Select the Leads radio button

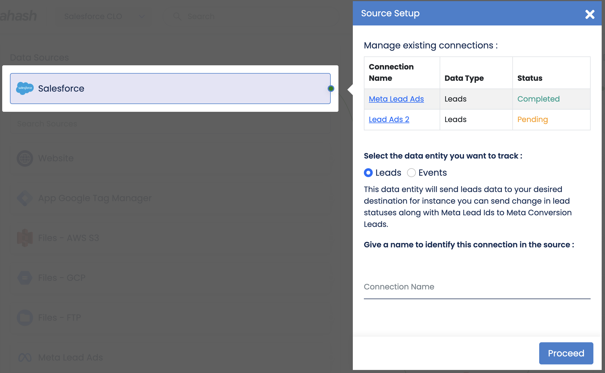coord(368,173)
